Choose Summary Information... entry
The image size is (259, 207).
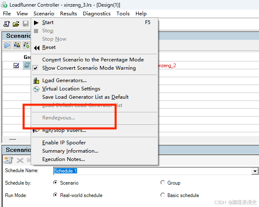pos(94,151)
